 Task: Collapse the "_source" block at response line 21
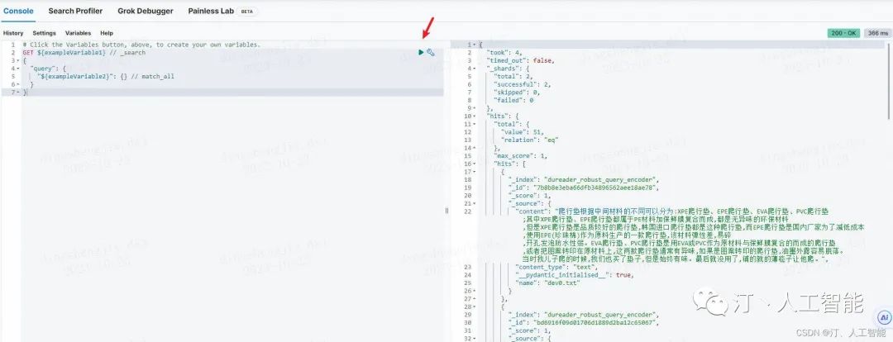point(474,203)
